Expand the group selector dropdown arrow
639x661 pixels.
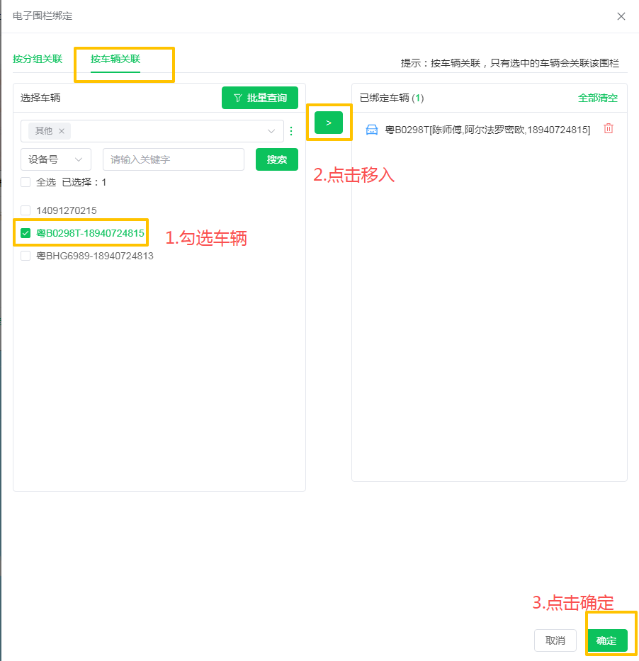pos(271,131)
